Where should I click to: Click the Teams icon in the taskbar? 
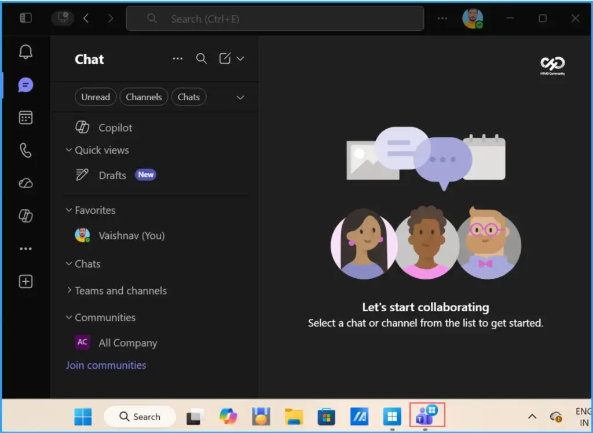point(427,415)
